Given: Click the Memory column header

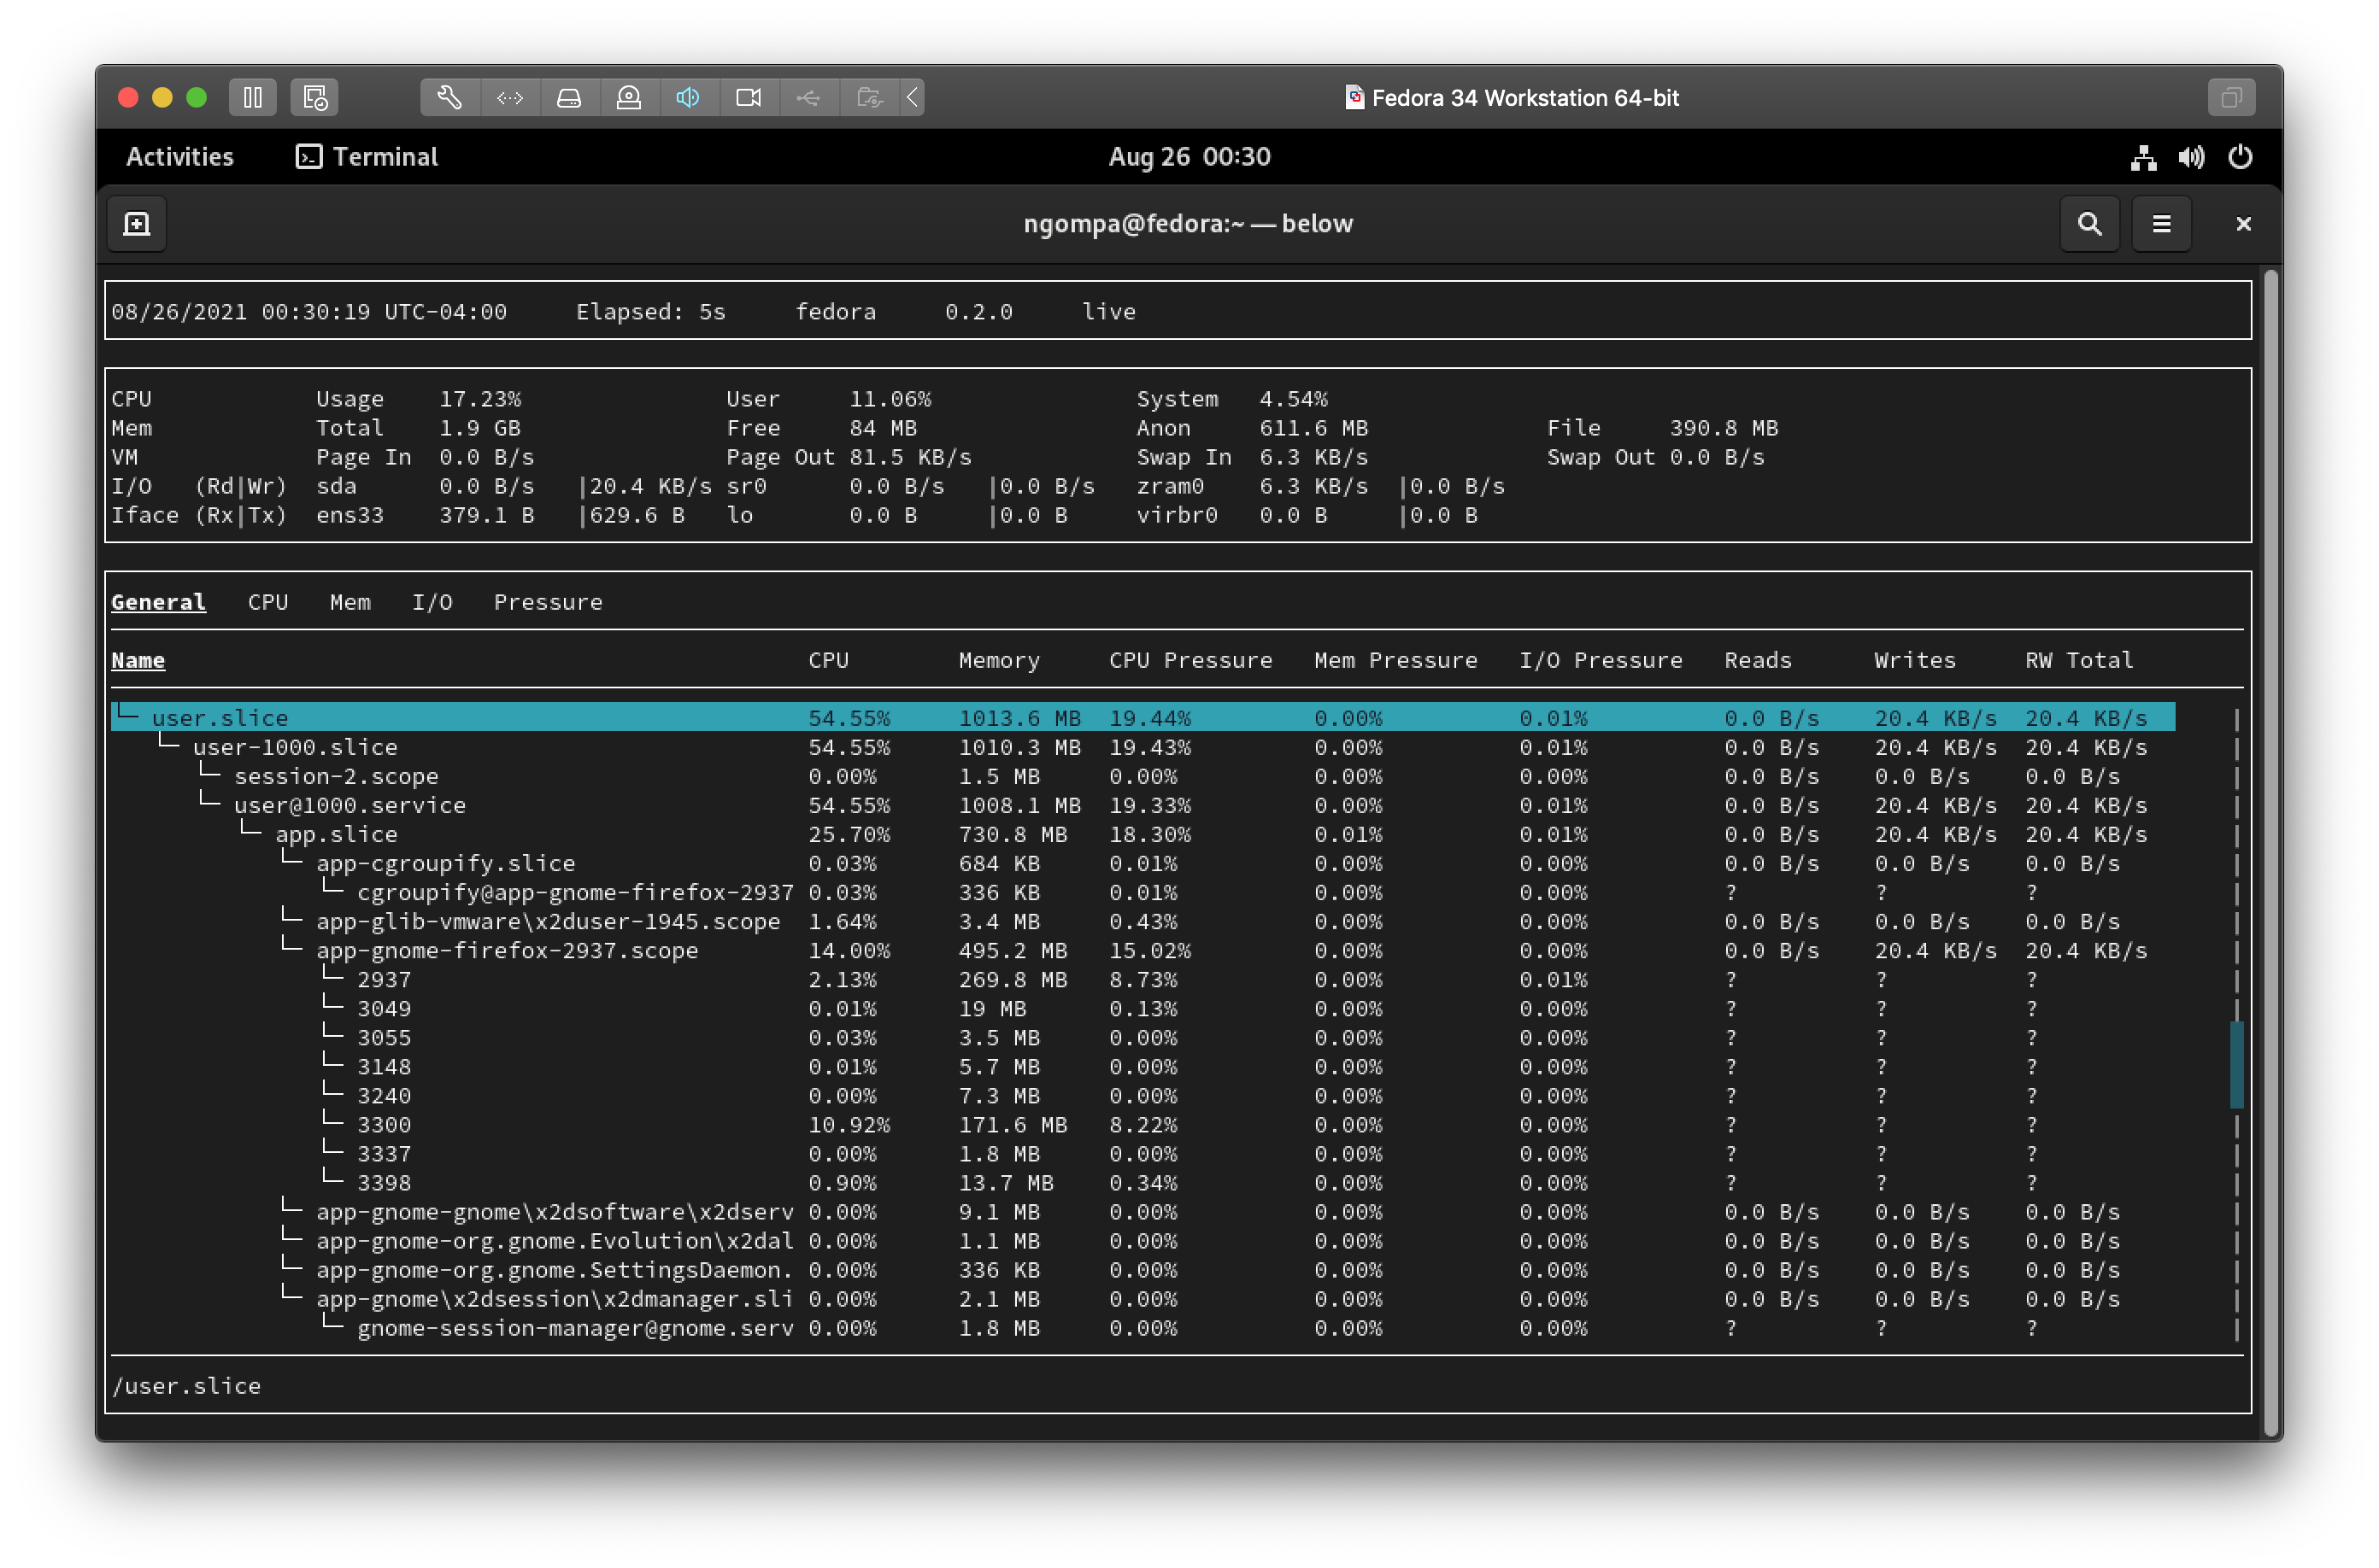Looking at the screenshot, I should pyautogui.click(x=1000, y=660).
